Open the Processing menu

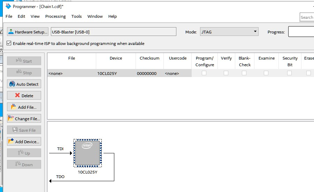point(55,16)
